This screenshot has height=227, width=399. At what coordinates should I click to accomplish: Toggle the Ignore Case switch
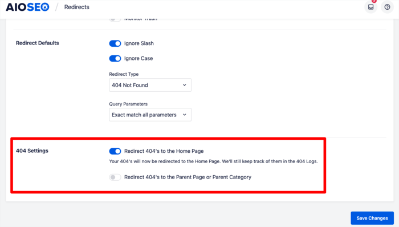pos(115,59)
